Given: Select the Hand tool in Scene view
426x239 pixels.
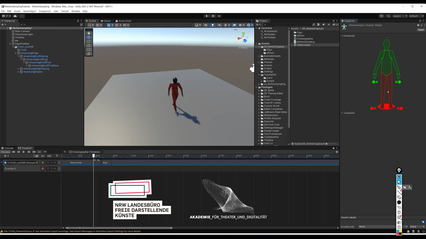Looking at the screenshot, I should (x=89, y=33).
